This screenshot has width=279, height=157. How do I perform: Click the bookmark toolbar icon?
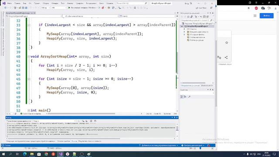point(135,8)
